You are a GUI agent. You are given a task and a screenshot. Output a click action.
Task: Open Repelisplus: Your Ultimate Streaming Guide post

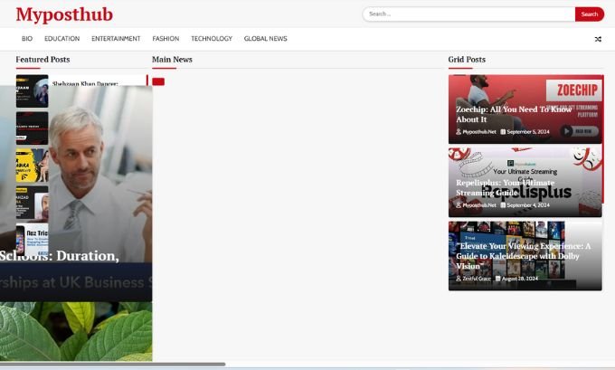(x=506, y=187)
